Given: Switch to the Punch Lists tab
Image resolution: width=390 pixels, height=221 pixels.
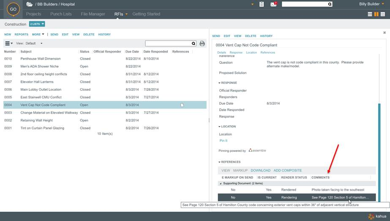Looking at the screenshot, I should [61, 14].
